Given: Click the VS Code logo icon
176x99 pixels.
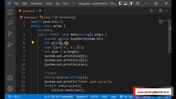Looking at the screenshot, I should [9, 3].
